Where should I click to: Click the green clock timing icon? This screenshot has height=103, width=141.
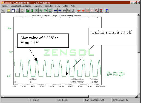click(36, 11)
